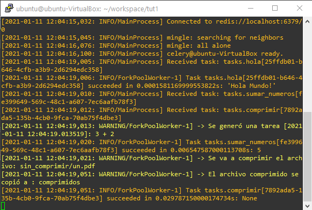Click the "mingle: all alone" log line
The image size is (312, 210).
point(198,46)
